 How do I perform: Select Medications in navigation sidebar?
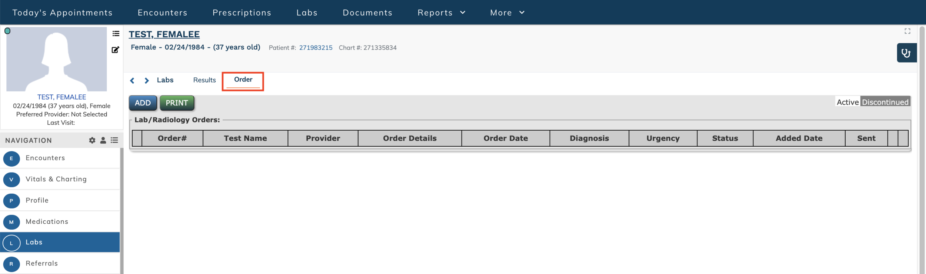(x=60, y=221)
